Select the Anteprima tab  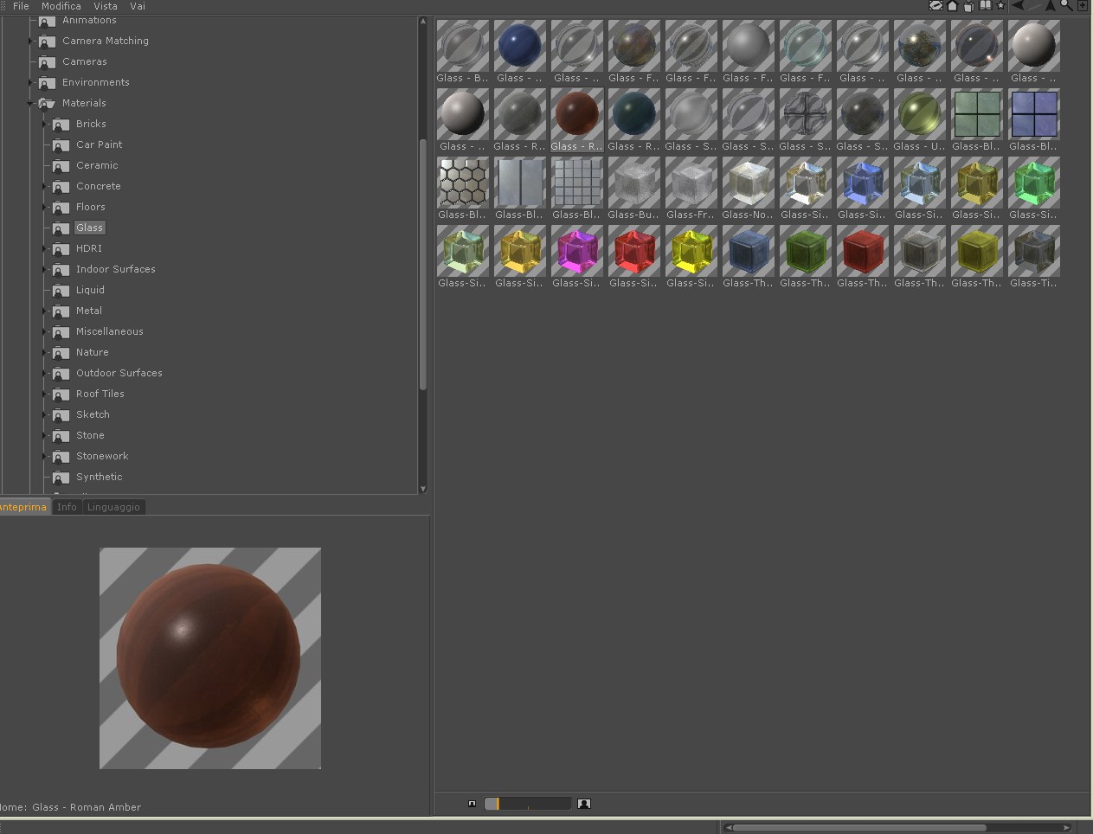click(24, 507)
